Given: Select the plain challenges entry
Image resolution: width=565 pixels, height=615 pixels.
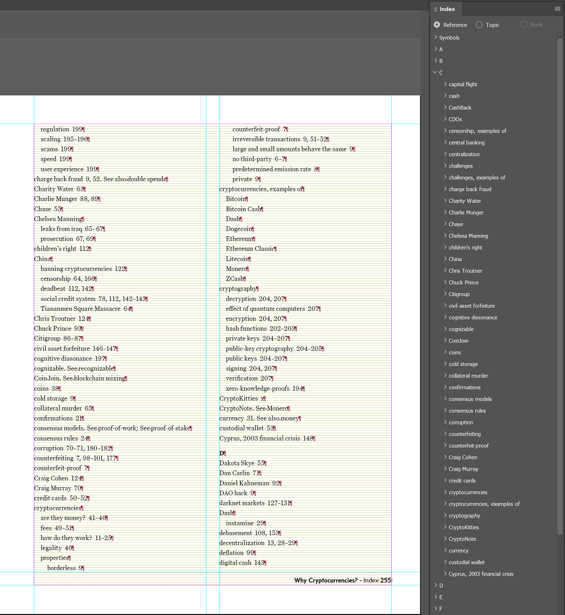Looking at the screenshot, I should 461,166.
